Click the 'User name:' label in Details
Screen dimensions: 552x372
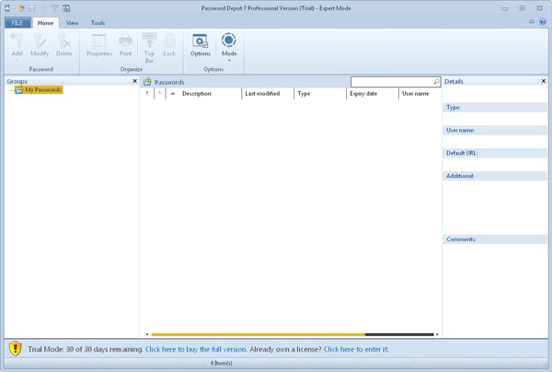(x=461, y=130)
